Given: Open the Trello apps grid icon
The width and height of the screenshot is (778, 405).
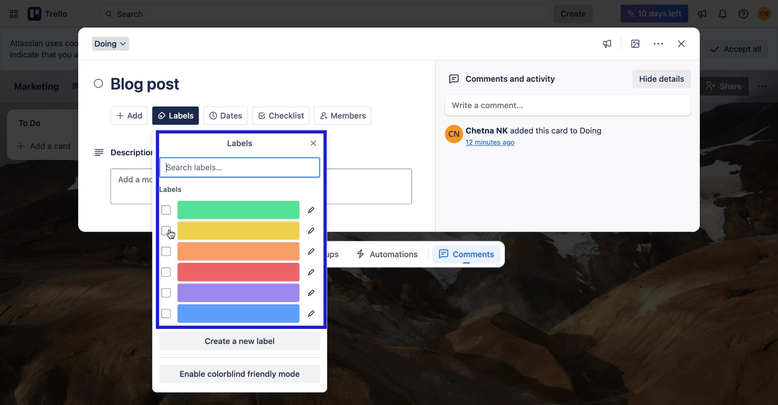Looking at the screenshot, I should click(x=13, y=13).
